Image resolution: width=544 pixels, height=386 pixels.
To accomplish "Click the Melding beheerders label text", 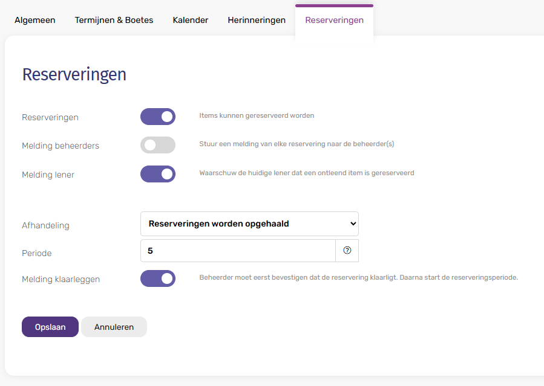I will tap(61, 146).
